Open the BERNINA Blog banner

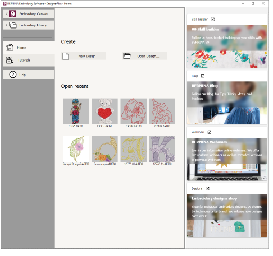coord(227,103)
